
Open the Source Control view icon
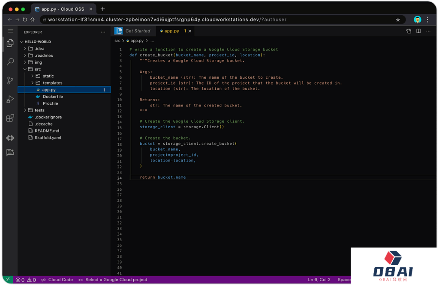click(10, 80)
